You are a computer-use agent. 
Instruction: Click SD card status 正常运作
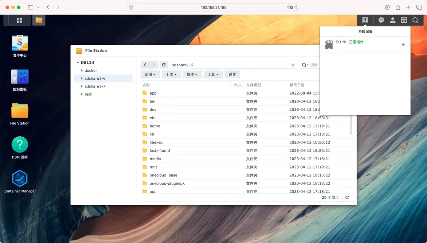[356, 42]
